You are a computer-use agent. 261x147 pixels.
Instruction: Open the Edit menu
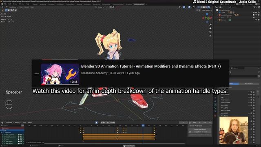click(x=9, y=4)
